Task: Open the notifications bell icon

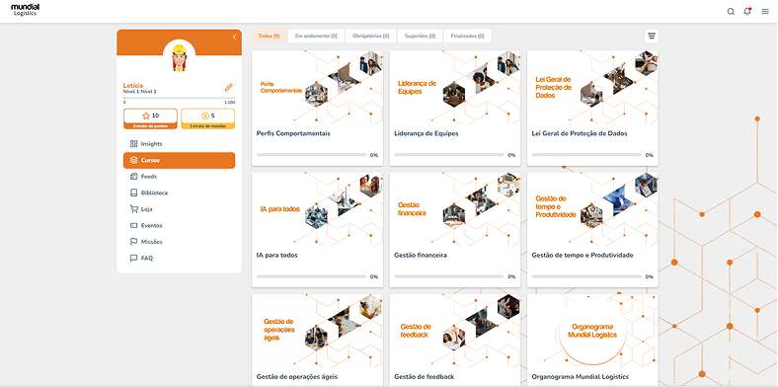Action: [x=747, y=12]
